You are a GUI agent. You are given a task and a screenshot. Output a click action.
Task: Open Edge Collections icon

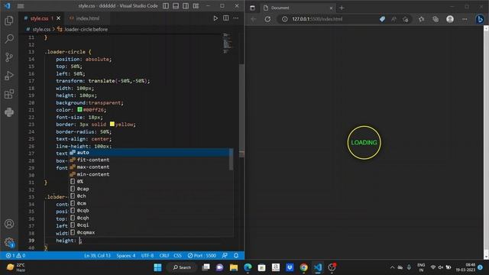pos(436,19)
